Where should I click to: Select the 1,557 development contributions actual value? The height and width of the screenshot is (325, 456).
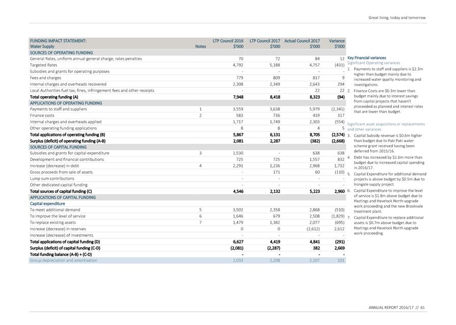pos(315,159)
